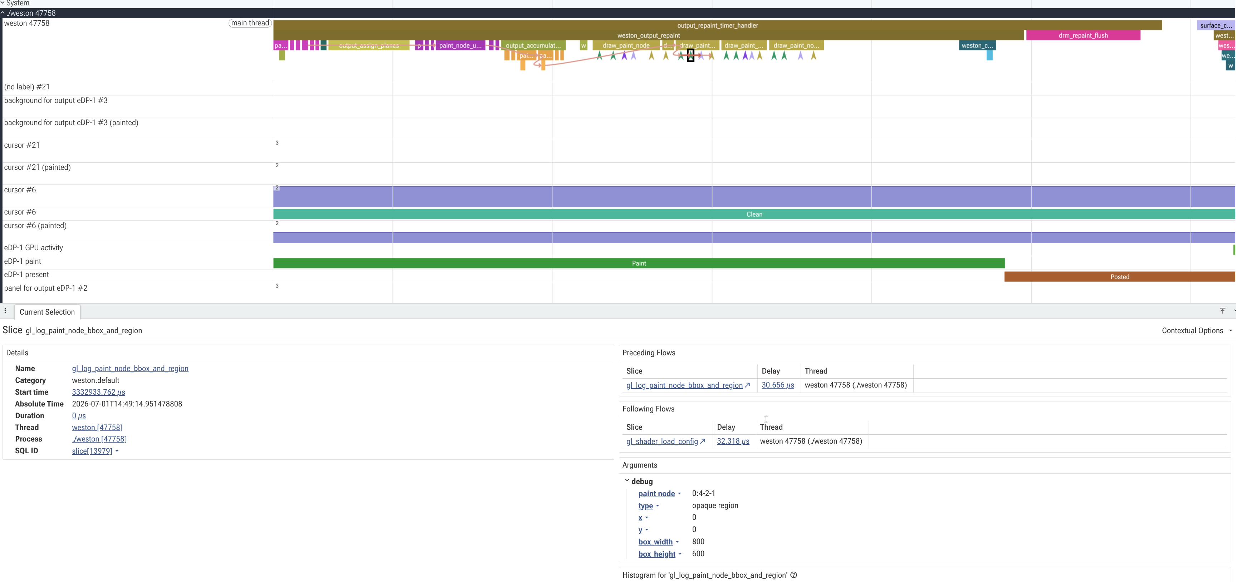The width and height of the screenshot is (1236, 582).
Task: Open the box_height argument dropdown
Action: [x=660, y=554]
